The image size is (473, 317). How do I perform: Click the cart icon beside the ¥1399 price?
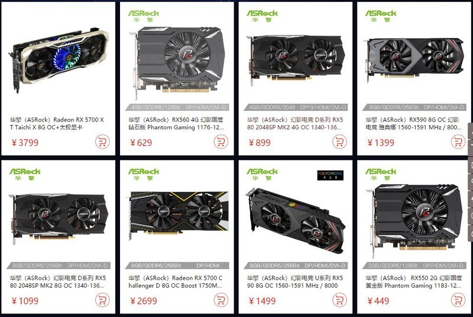[458, 142]
